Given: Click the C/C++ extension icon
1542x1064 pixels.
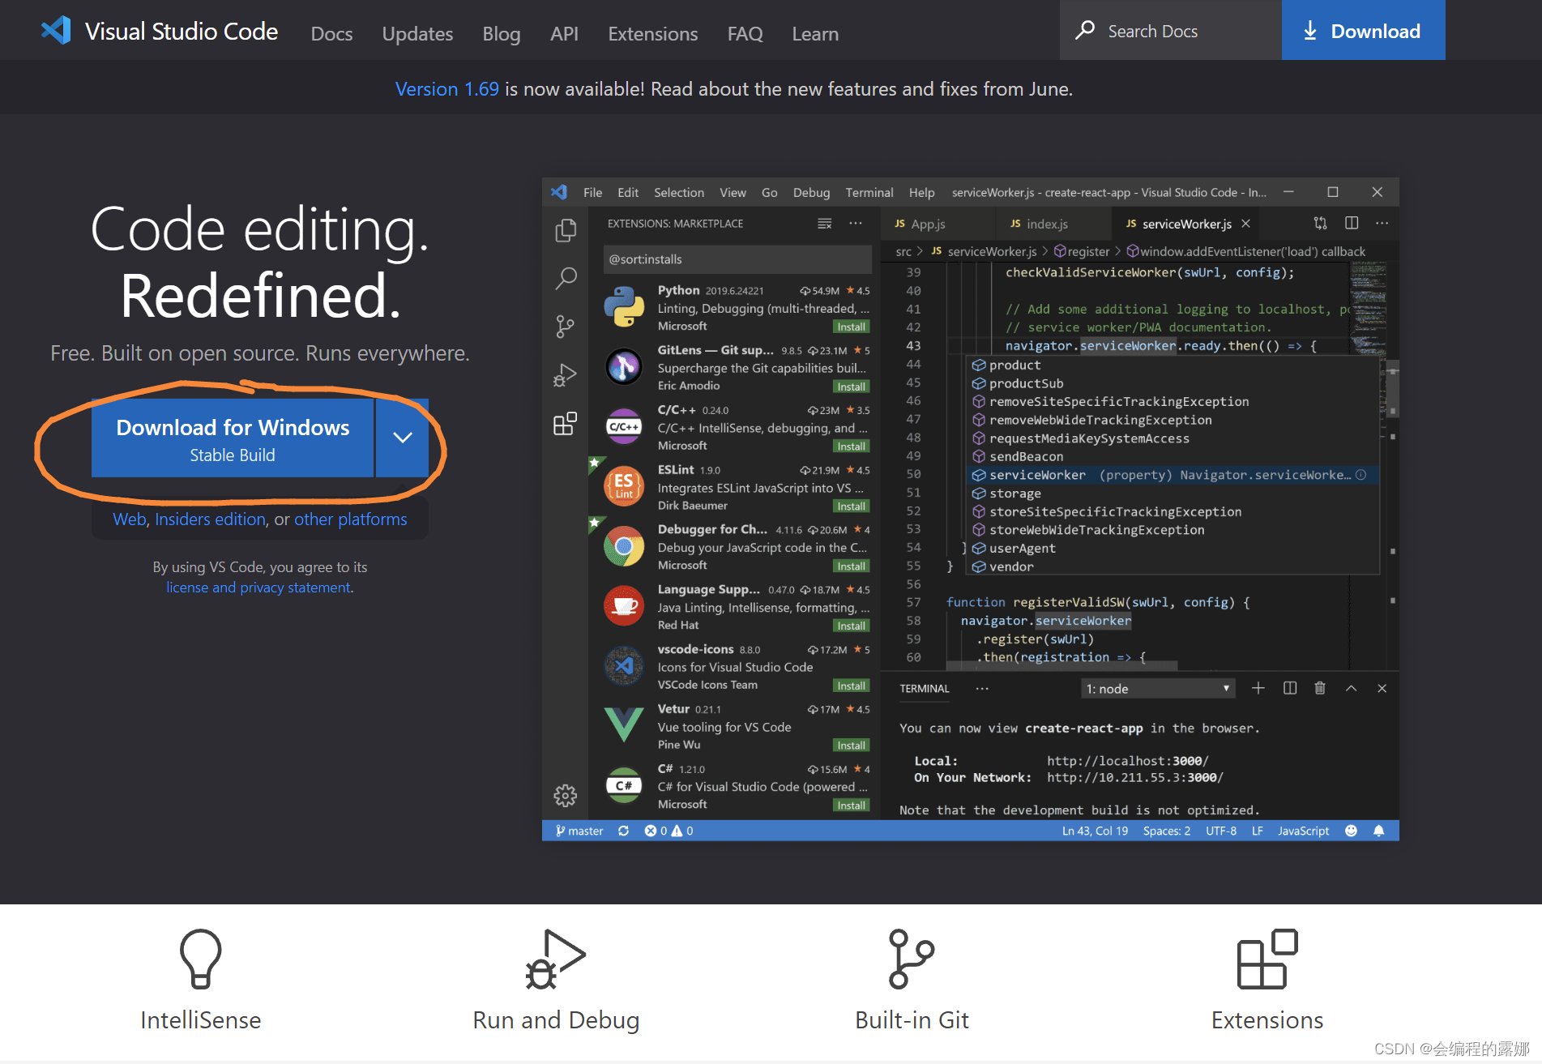Looking at the screenshot, I should 624,426.
